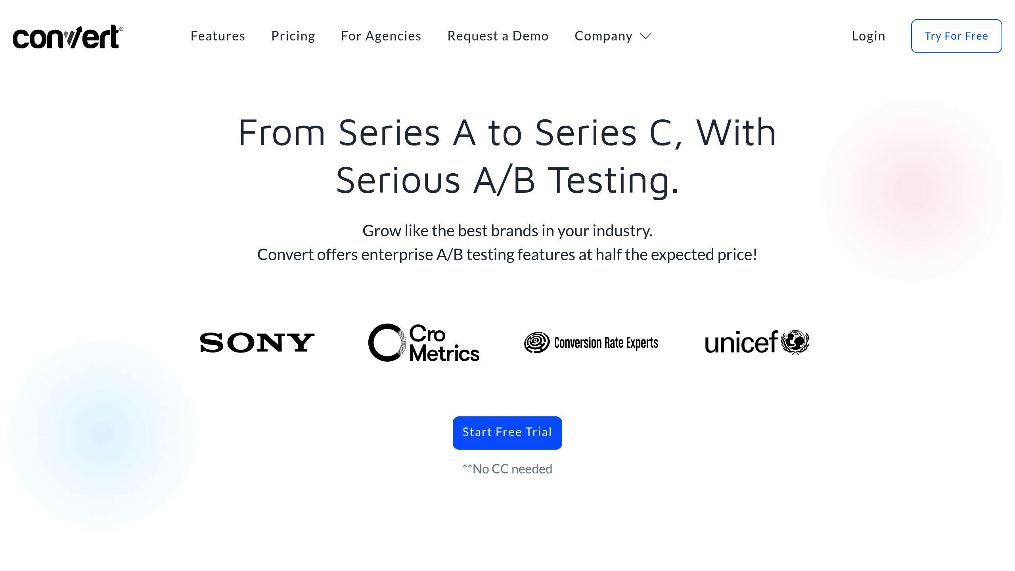Click the unicef wordmark text
Image resolution: width=1015 pixels, height=571 pixels.
(x=741, y=343)
